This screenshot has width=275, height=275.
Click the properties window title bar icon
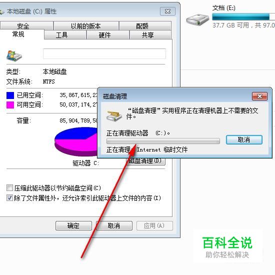[x=1, y=12]
